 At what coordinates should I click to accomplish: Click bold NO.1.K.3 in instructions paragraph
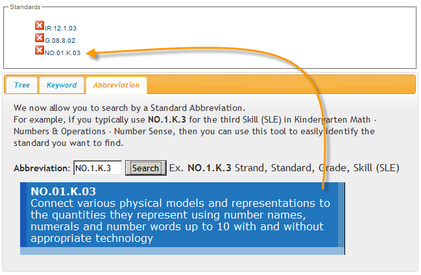tap(167, 119)
